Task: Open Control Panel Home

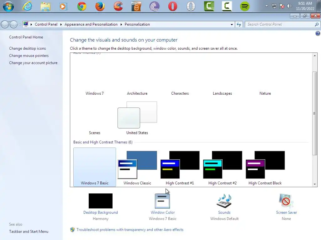Action: point(26,37)
